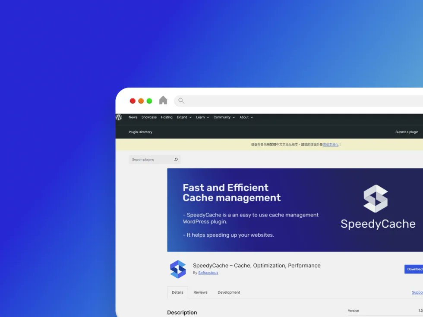Screen dimensions: 423x317
Task: Expand the Learn menu chevron
Action: click(x=208, y=117)
